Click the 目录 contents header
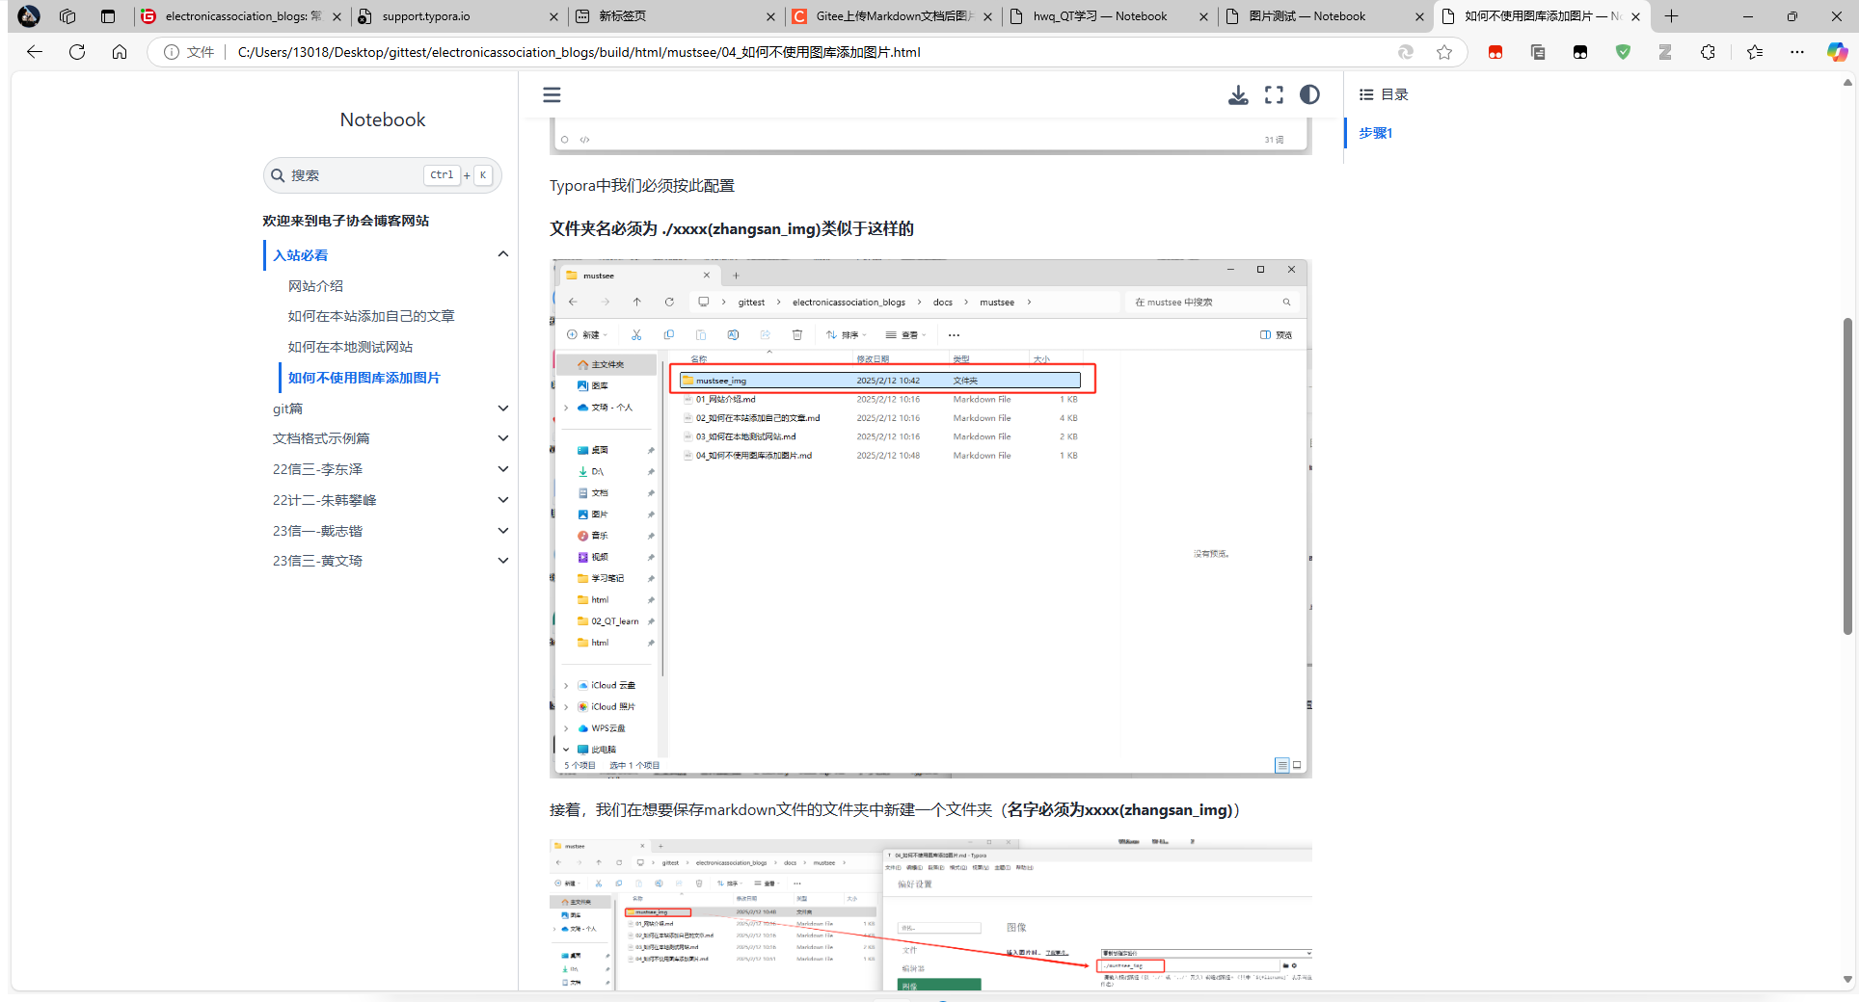The width and height of the screenshot is (1859, 1002). click(x=1384, y=94)
